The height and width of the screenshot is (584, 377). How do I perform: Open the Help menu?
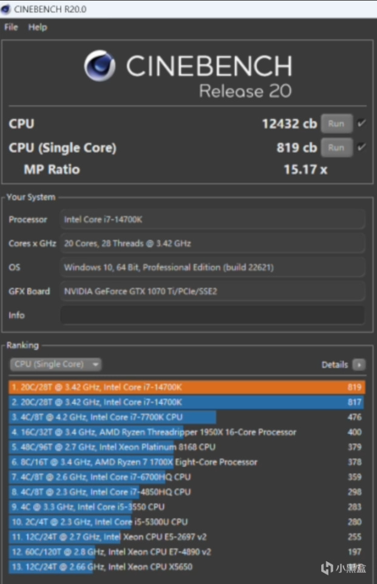pyautogui.click(x=38, y=27)
